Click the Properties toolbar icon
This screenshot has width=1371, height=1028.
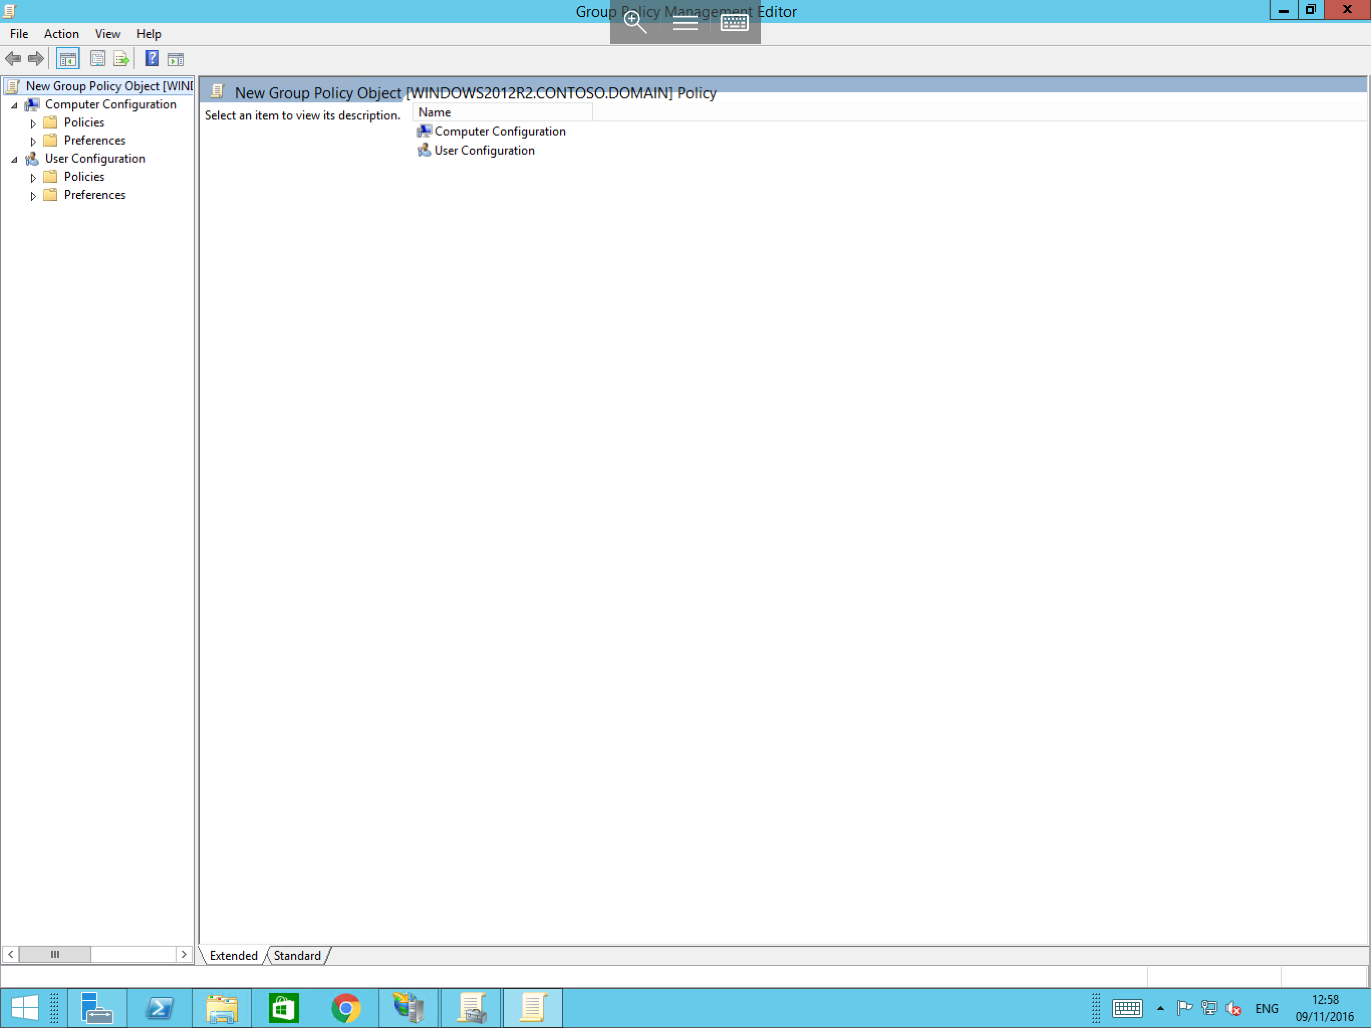click(x=97, y=59)
